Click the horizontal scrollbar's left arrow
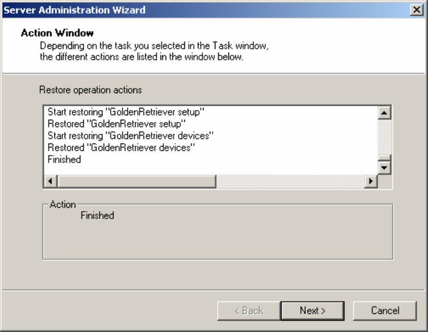The image size is (428, 332). 50,181
